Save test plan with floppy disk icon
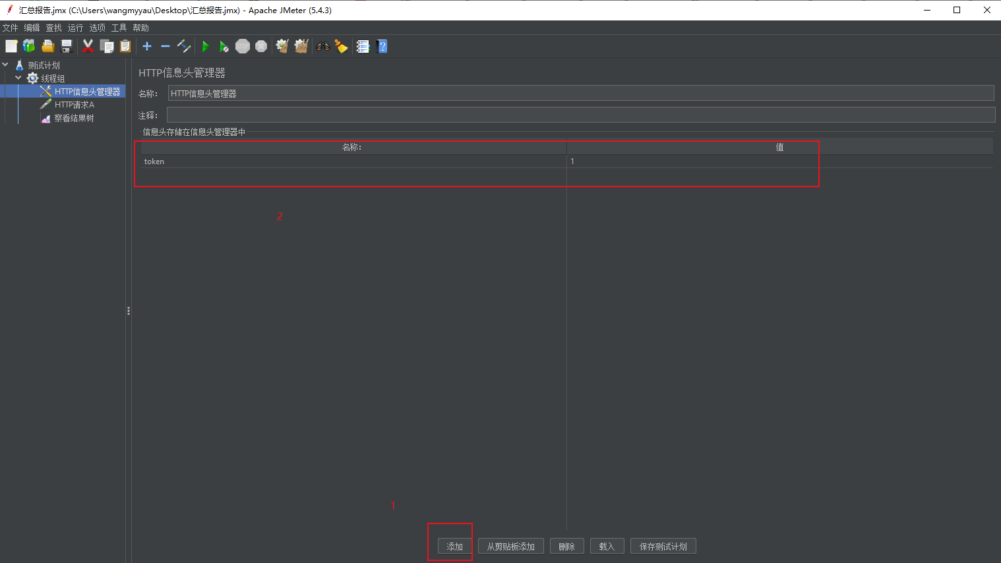The width and height of the screenshot is (1001, 563). point(67,46)
